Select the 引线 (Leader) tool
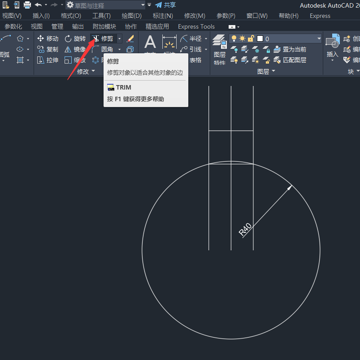 pos(191,49)
